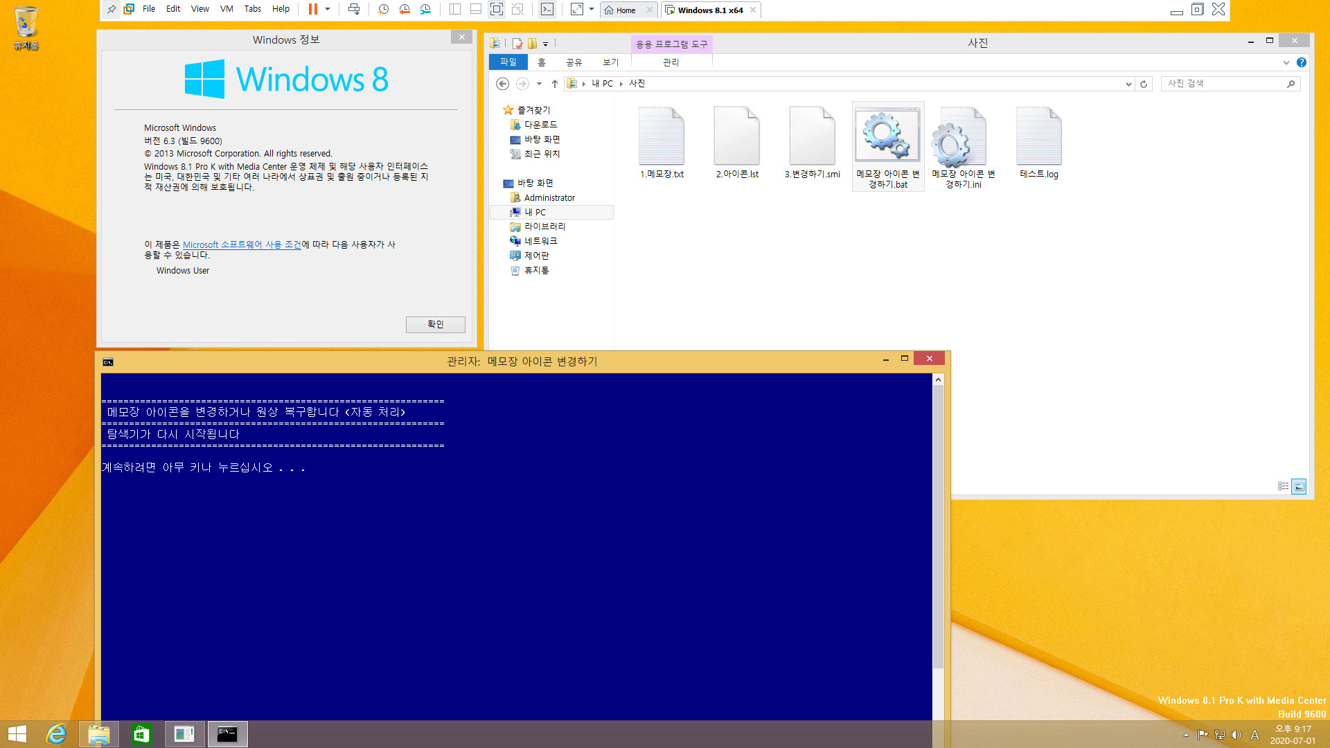Click the new folder quick access icon
The height and width of the screenshot is (748, 1330).
click(x=532, y=44)
